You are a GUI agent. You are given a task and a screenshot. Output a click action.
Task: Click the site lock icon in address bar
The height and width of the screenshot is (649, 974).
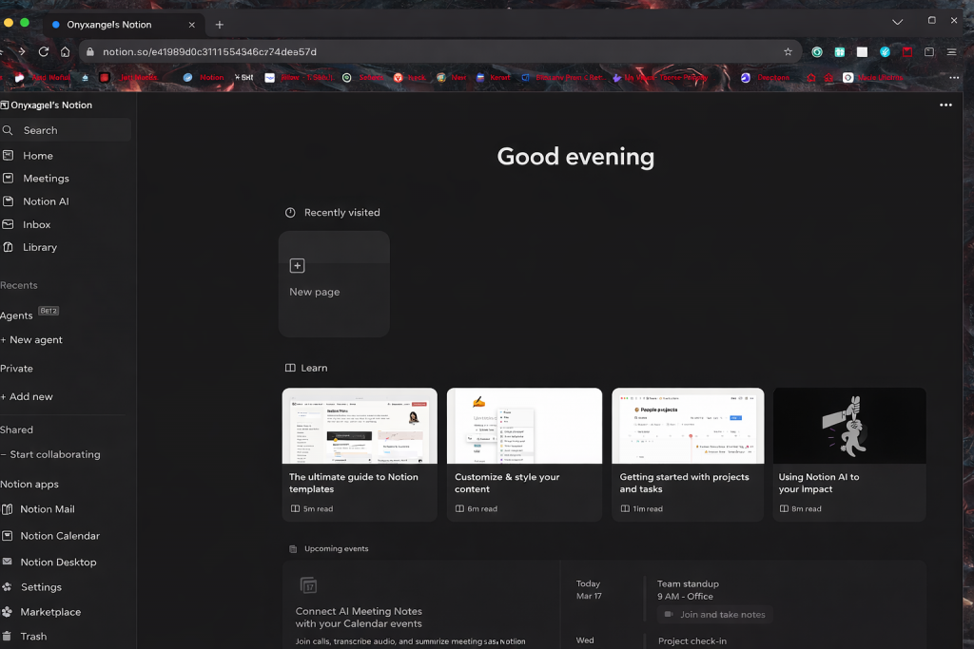(90, 52)
